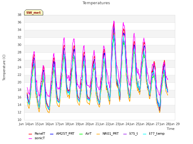Click the Jun 26 x-axis label
The image size is (193, 144).
(x=145, y=124)
